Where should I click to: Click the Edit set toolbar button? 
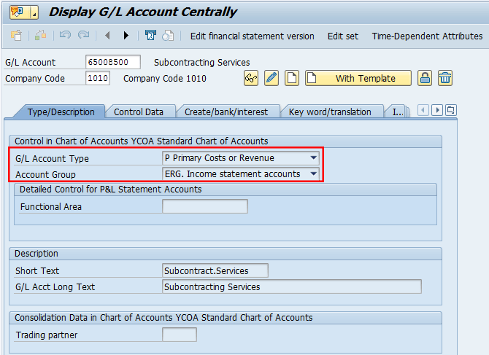(343, 36)
